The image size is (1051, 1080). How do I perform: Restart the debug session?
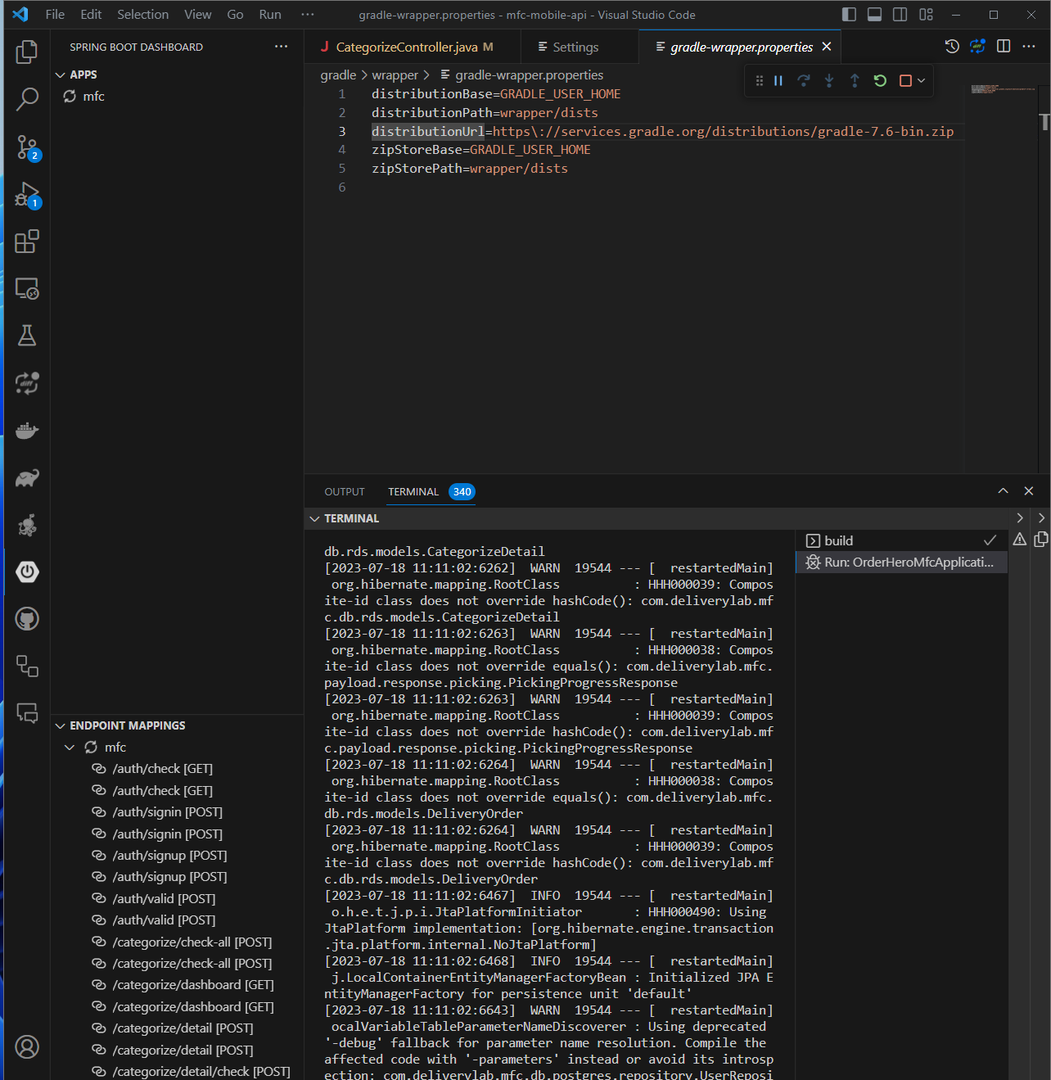pos(880,80)
